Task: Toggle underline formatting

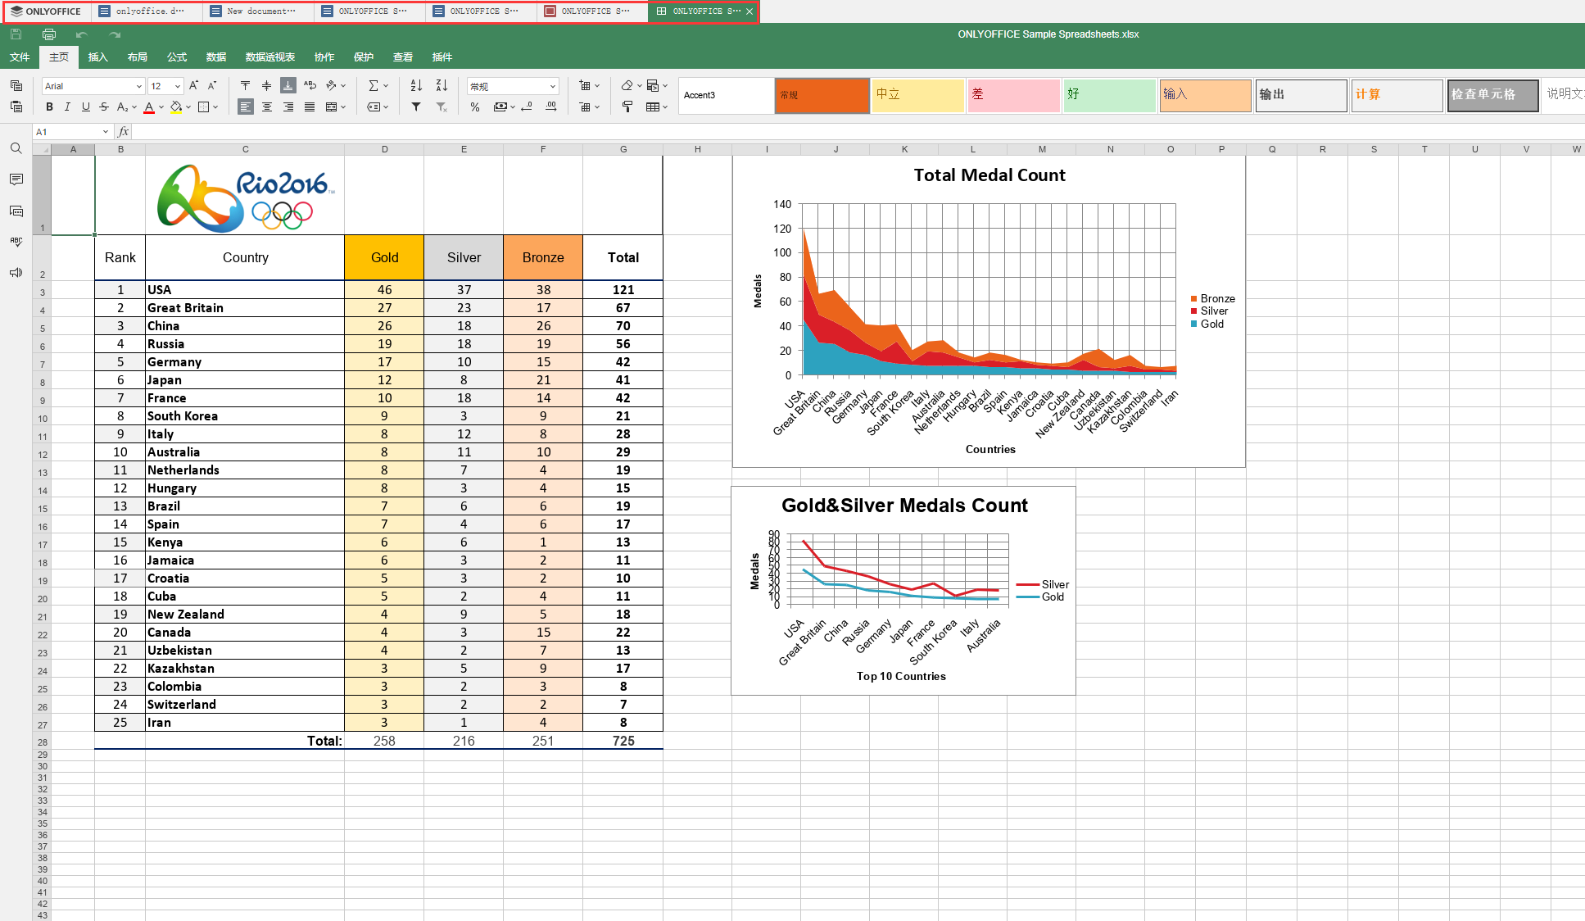Action: click(x=85, y=107)
